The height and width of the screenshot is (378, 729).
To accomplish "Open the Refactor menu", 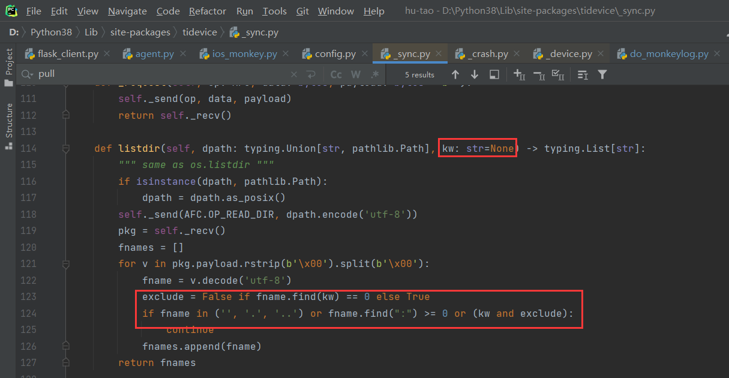I will tap(208, 11).
